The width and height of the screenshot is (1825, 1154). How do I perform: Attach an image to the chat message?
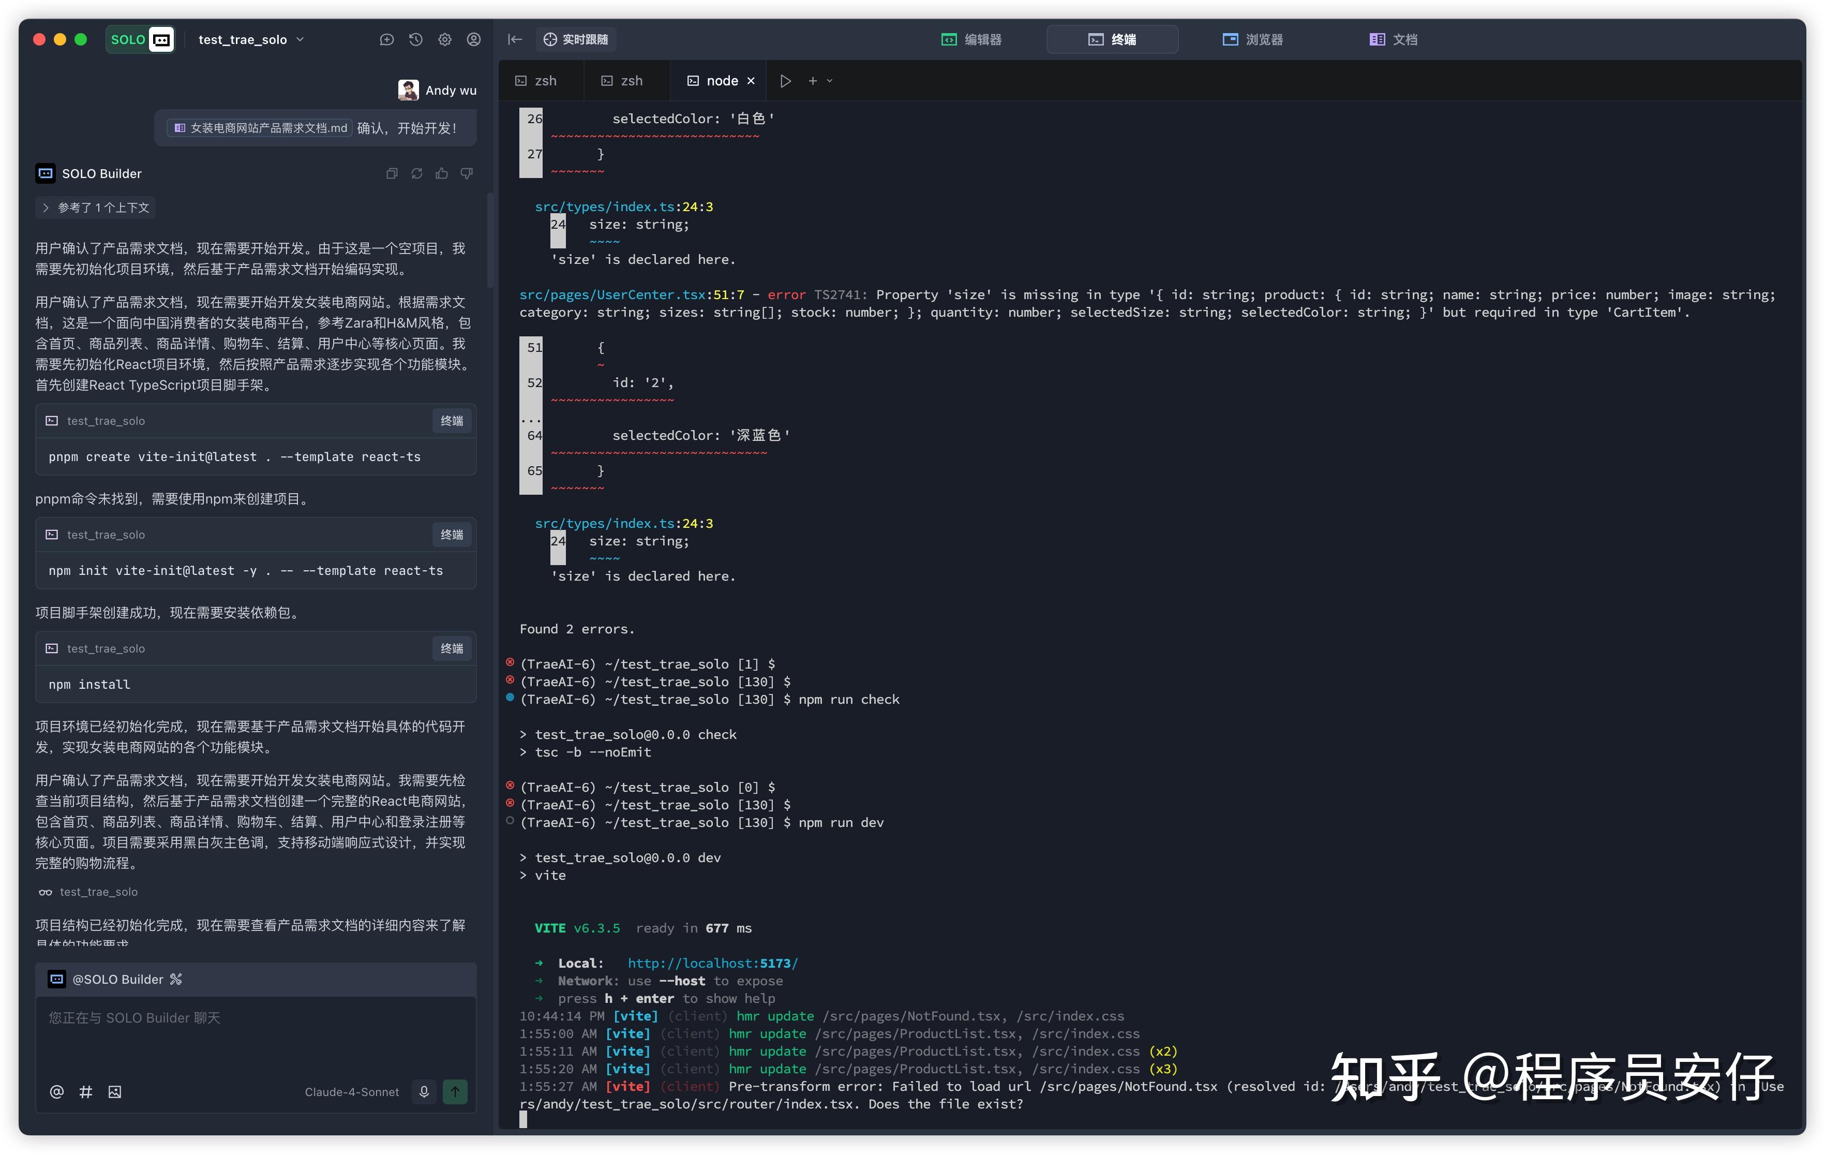click(x=115, y=1092)
